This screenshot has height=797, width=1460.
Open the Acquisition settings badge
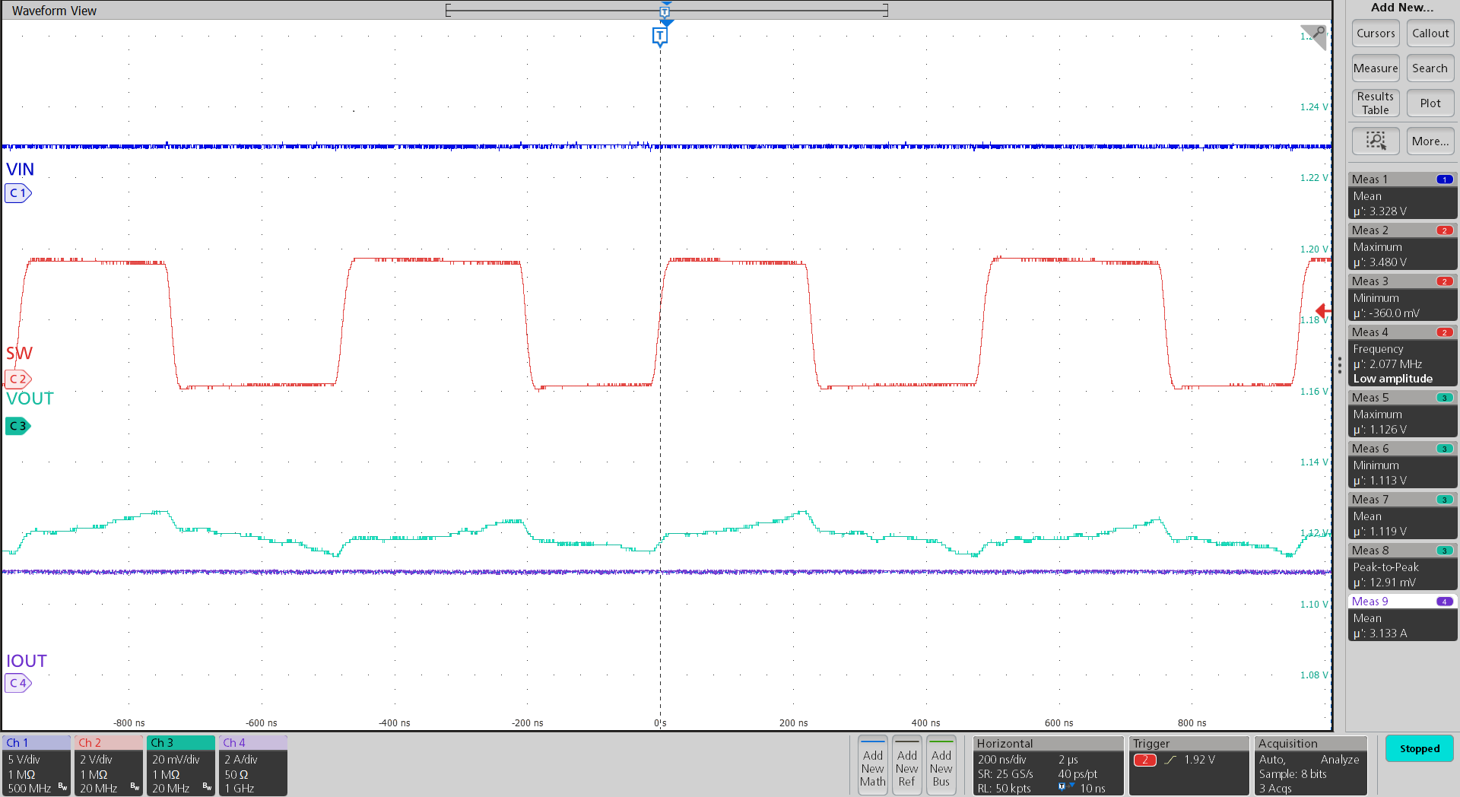(x=1311, y=766)
